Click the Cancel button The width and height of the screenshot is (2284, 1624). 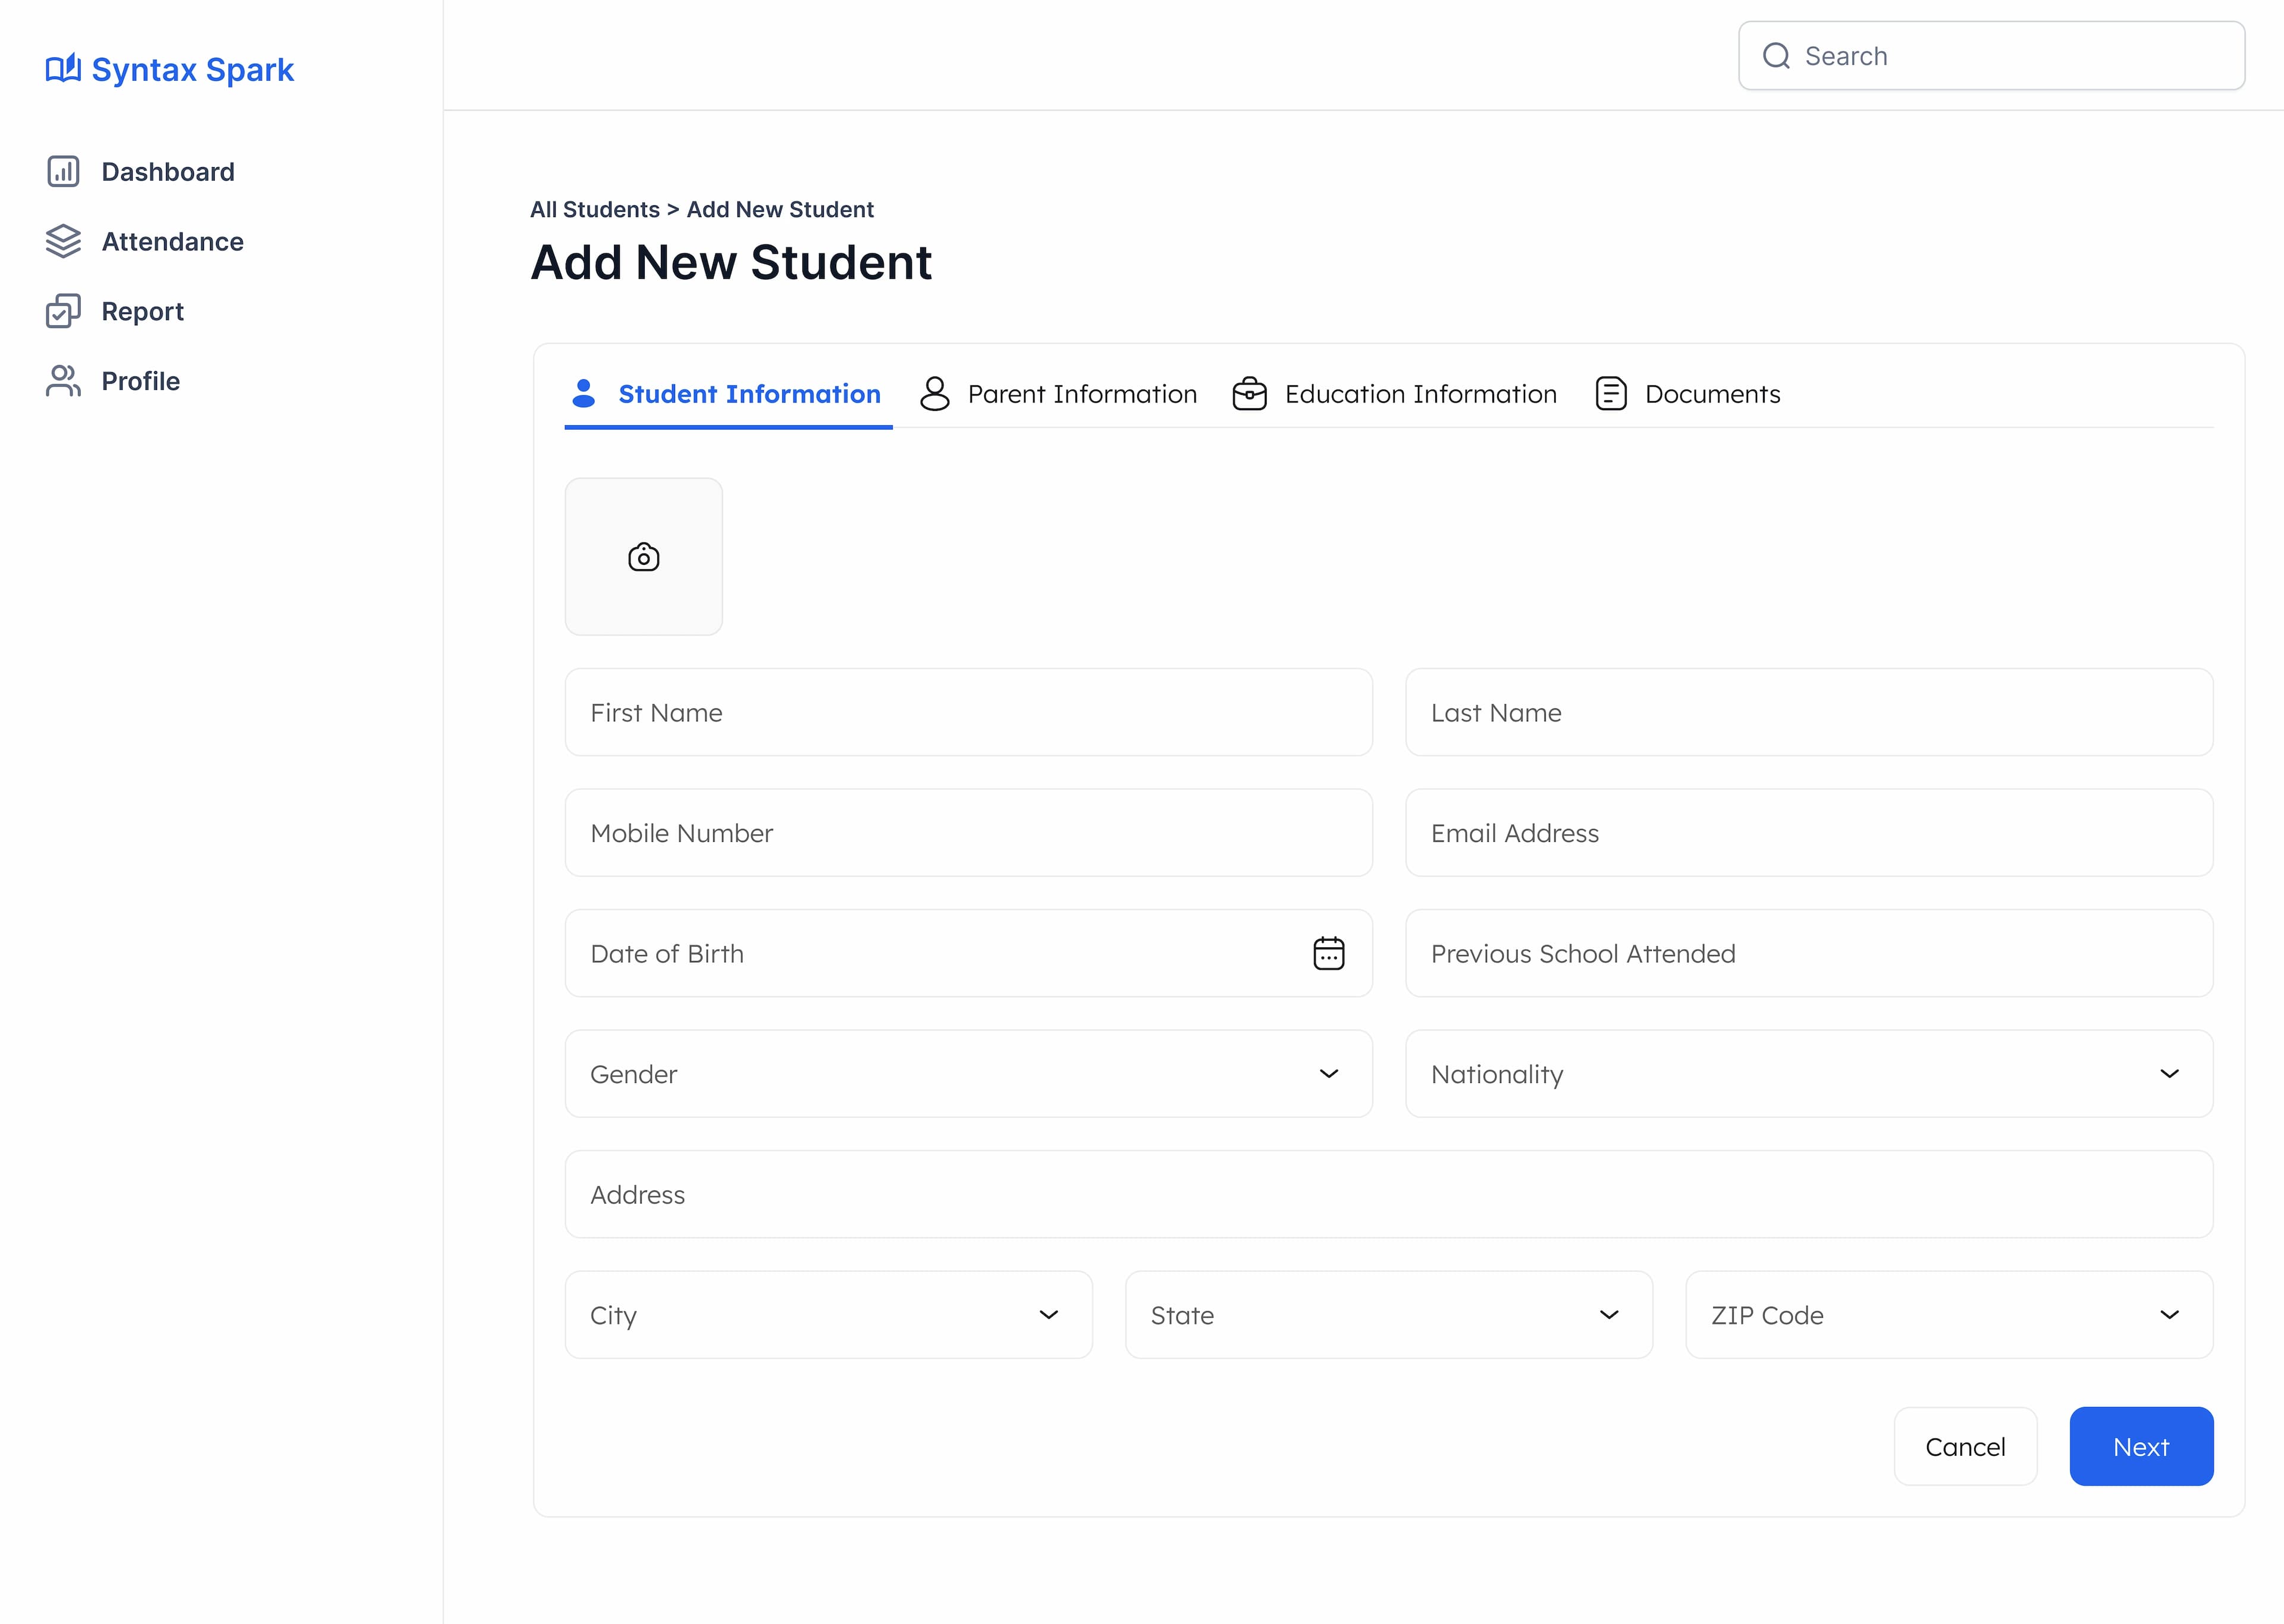point(1965,1446)
